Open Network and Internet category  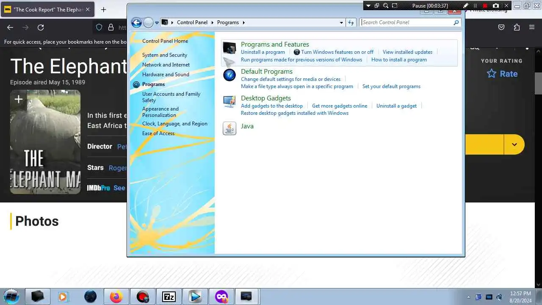point(166,65)
